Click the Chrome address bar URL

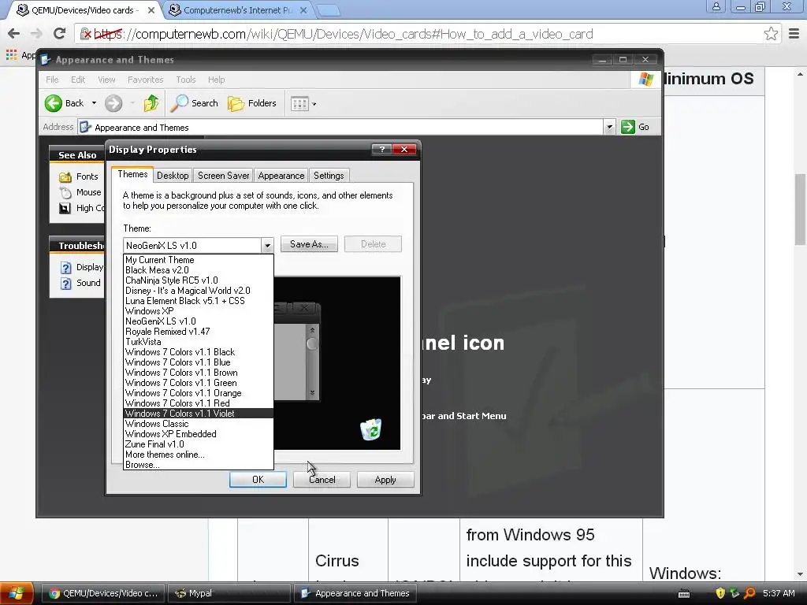click(344, 34)
